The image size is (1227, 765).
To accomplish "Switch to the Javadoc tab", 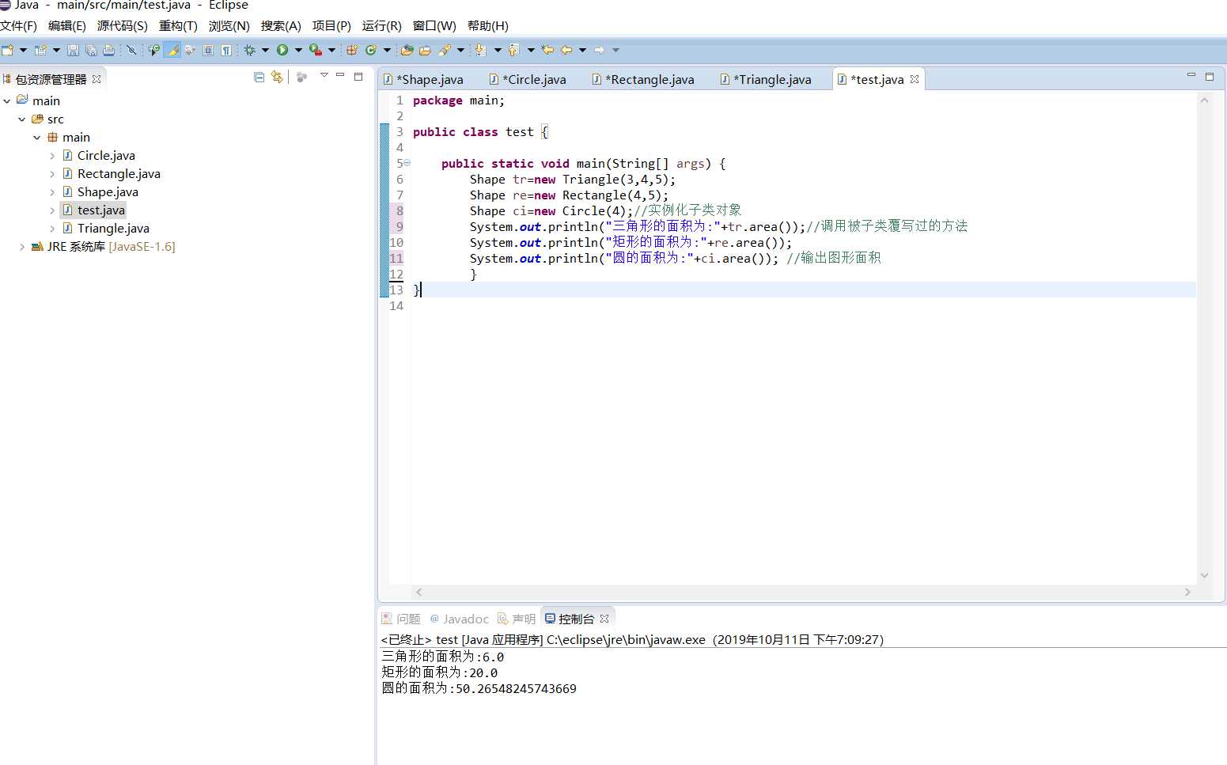I will pos(459,619).
